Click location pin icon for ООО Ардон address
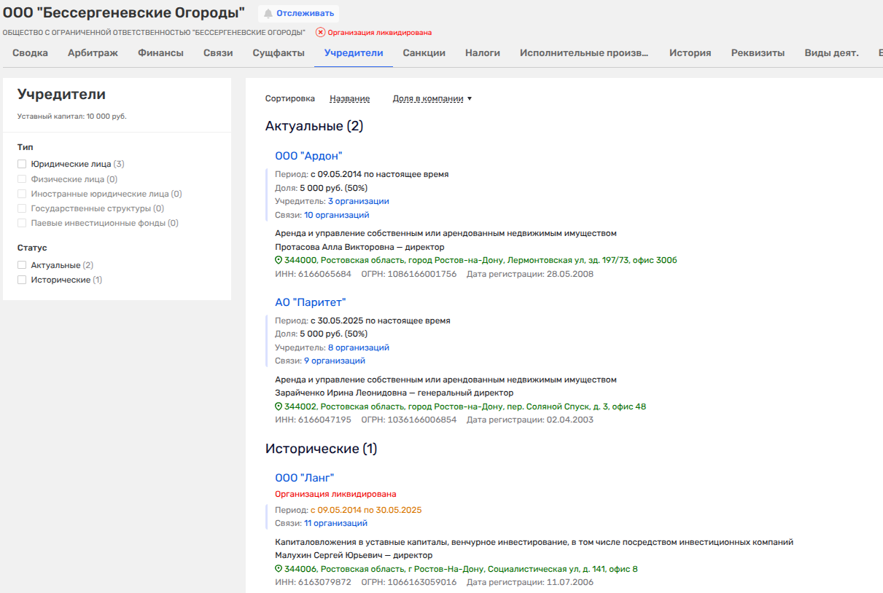 279,260
